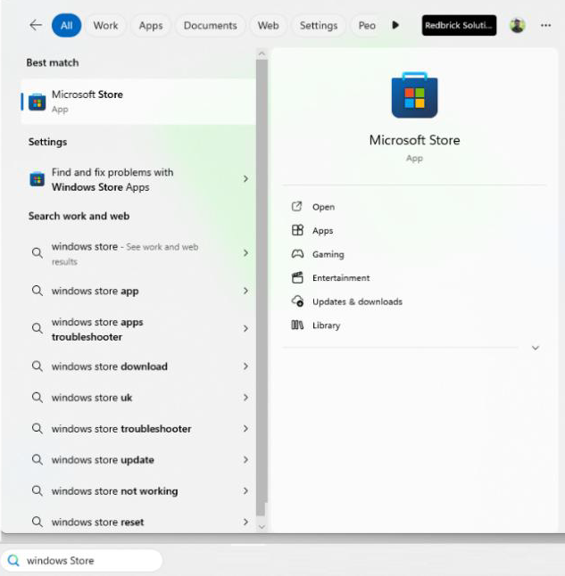
Task: Click the Apps grid icon
Action: coord(297,230)
